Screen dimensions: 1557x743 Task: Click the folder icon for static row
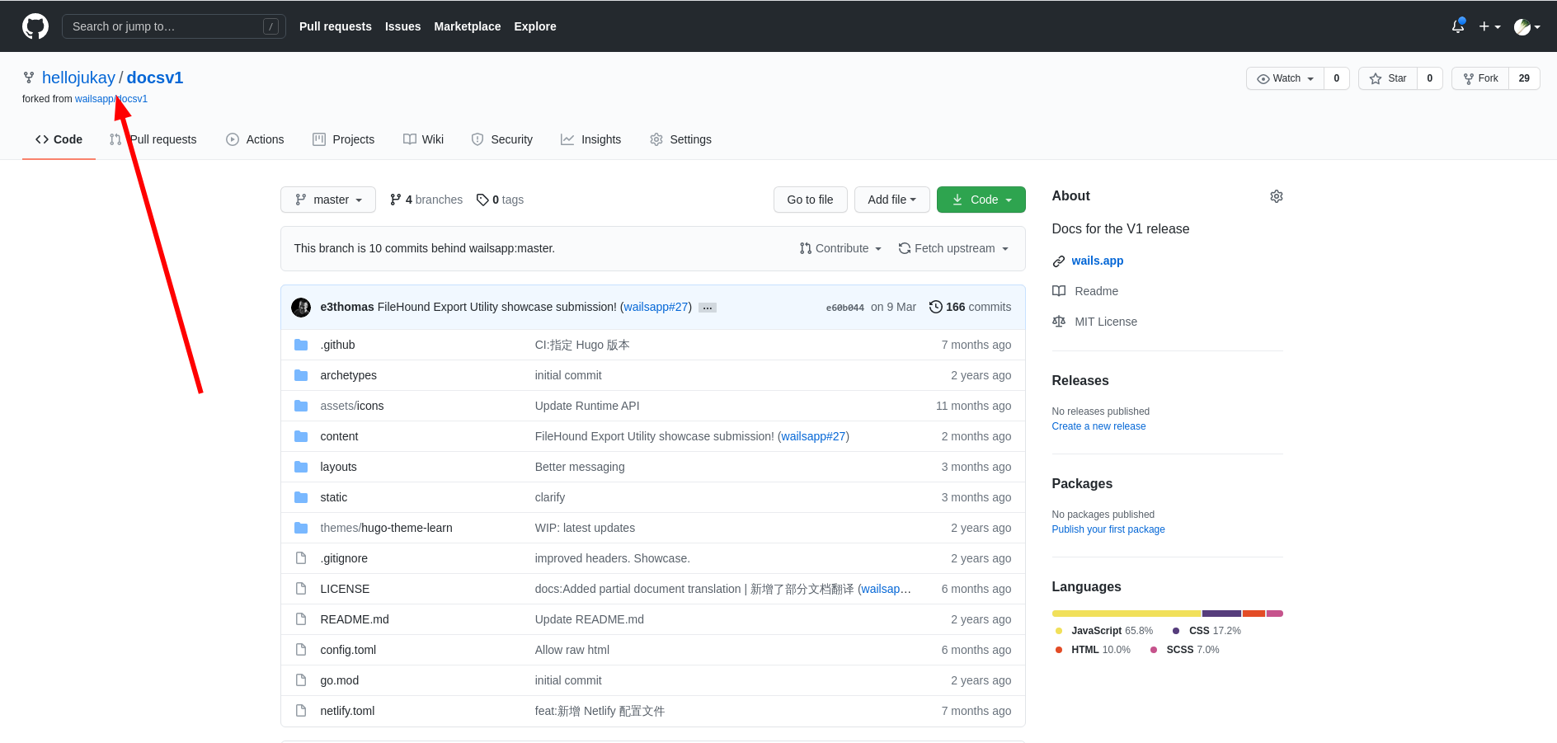(x=301, y=497)
